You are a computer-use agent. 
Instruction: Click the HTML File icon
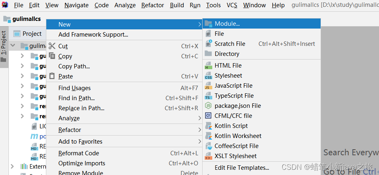click(x=208, y=66)
